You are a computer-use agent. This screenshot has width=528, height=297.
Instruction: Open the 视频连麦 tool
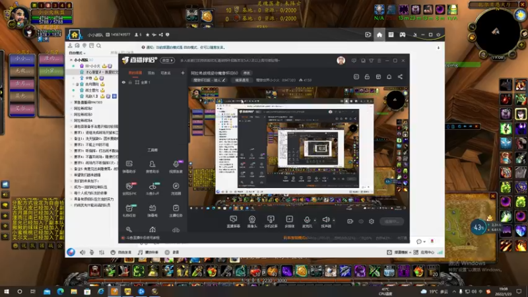click(176, 167)
